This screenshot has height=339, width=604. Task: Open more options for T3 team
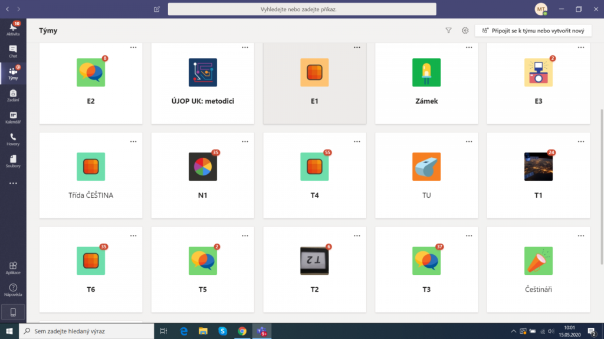[469, 236]
